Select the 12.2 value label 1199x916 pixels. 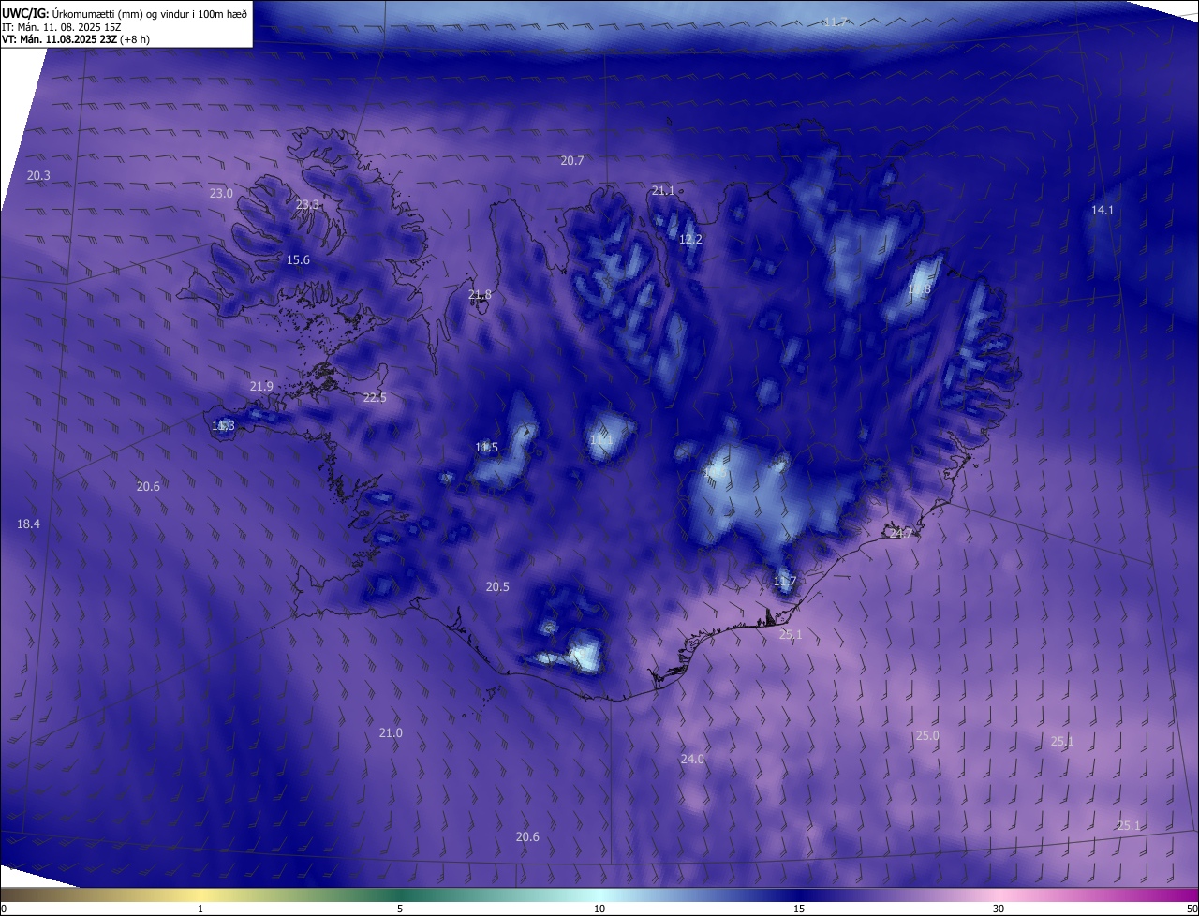[x=690, y=240]
